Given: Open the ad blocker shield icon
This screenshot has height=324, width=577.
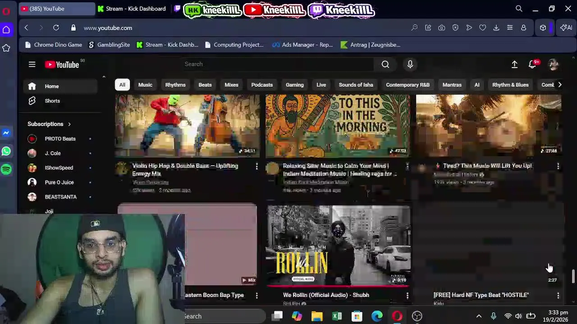Looking at the screenshot, I should (x=455, y=28).
